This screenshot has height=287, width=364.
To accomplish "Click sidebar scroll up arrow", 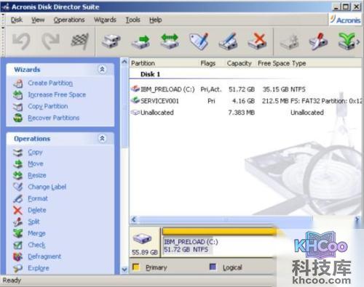I will tap(124, 62).
